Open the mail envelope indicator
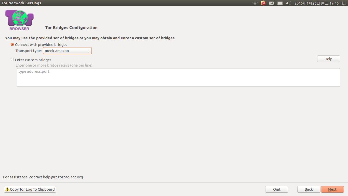This screenshot has width=348, height=196. [271, 3]
